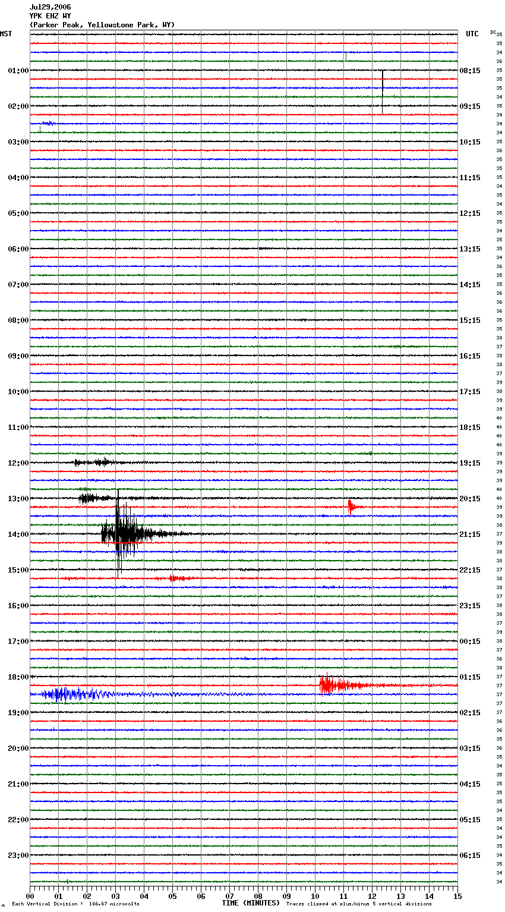Click the '07' minute axis label at bottom
This screenshot has height=912, width=505.
click(x=230, y=896)
